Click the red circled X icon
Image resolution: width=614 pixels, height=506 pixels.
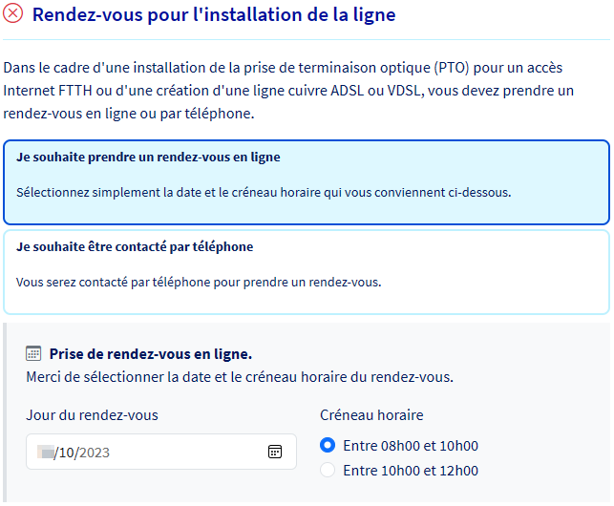(x=13, y=13)
